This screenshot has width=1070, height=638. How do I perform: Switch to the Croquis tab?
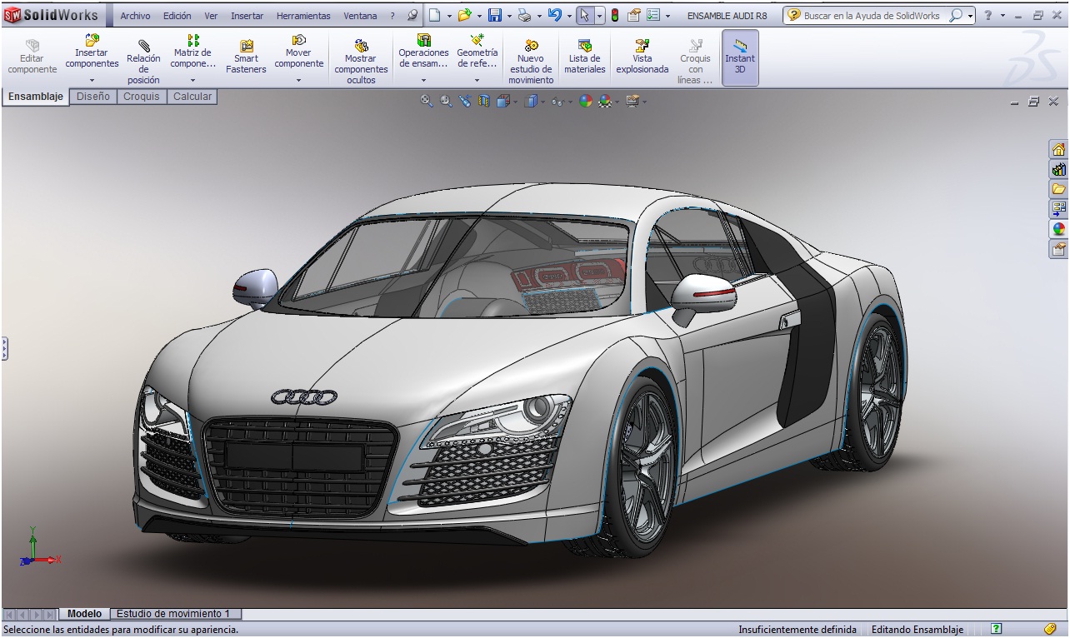click(142, 97)
